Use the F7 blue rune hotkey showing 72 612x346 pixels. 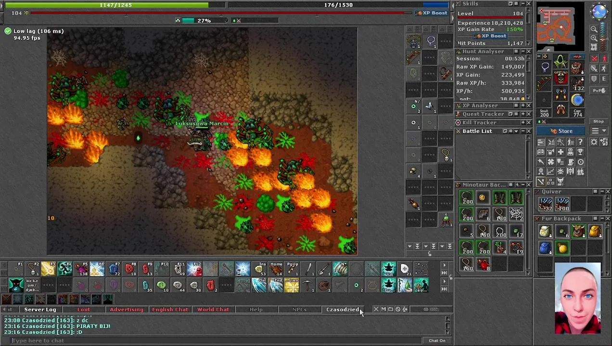pyautogui.click(x=114, y=269)
